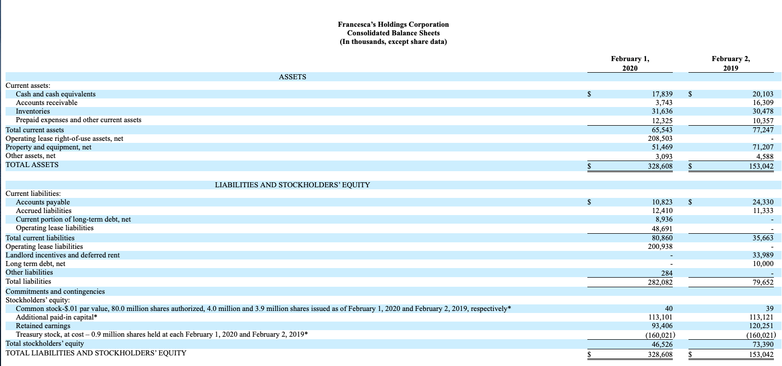Click 'Operating lease right-of-use assets, net' label
This screenshot has width=782, height=366.
tap(64, 138)
